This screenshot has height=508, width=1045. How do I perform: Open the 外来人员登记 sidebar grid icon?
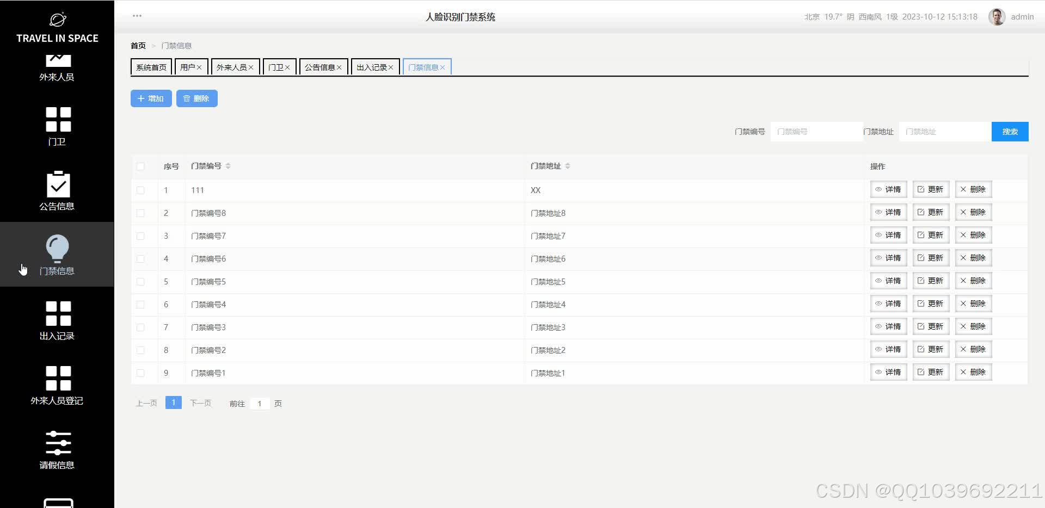[x=58, y=378]
